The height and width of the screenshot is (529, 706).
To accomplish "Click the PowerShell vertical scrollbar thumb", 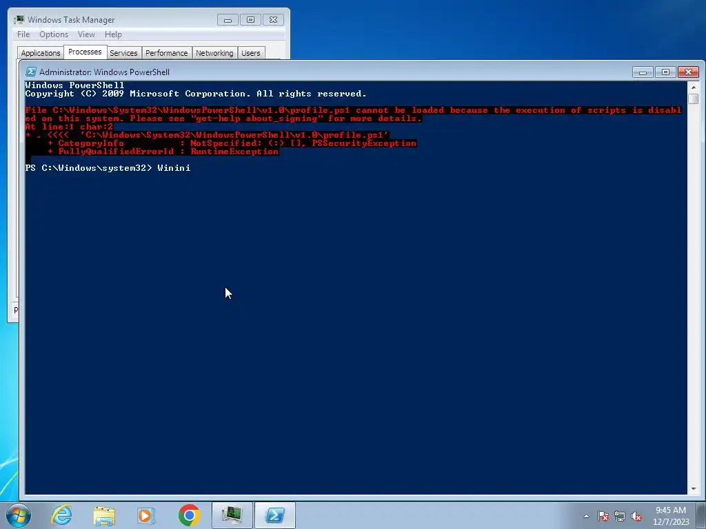I will [694, 99].
